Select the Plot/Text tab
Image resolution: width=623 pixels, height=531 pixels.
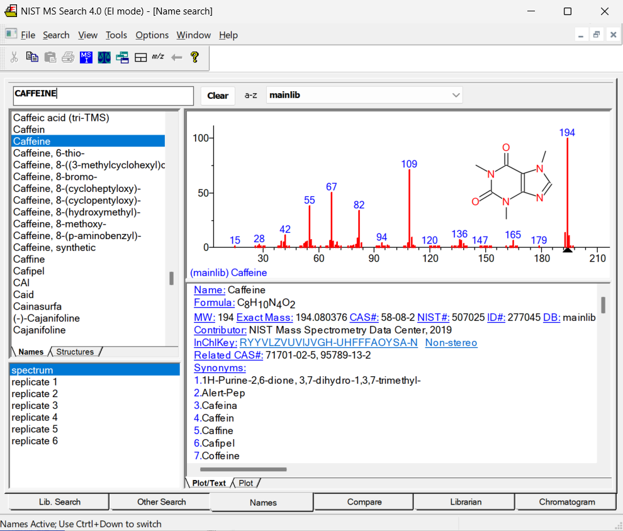click(208, 483)
